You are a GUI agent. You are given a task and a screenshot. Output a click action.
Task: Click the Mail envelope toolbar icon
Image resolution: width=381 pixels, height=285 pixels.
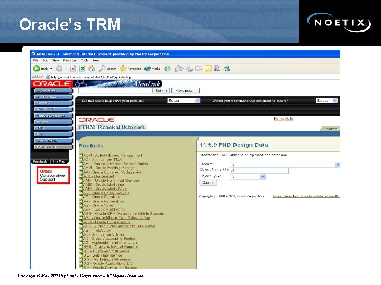[x=178, y=69]
